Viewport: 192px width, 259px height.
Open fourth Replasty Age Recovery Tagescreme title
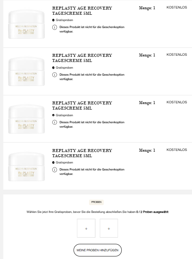[x=82, y=153]
